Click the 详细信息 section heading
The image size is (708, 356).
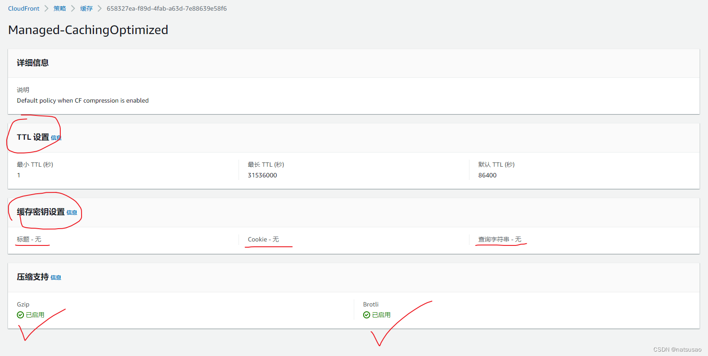point(33,63)
